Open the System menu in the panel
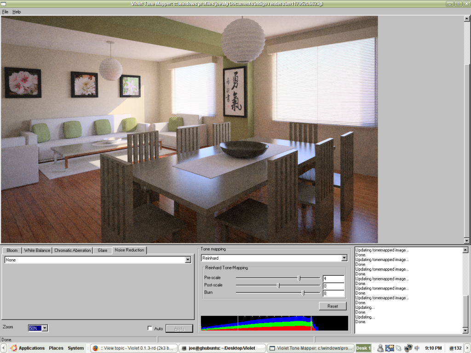Viewport: 471px width, 353px height. tap(76, 348)
